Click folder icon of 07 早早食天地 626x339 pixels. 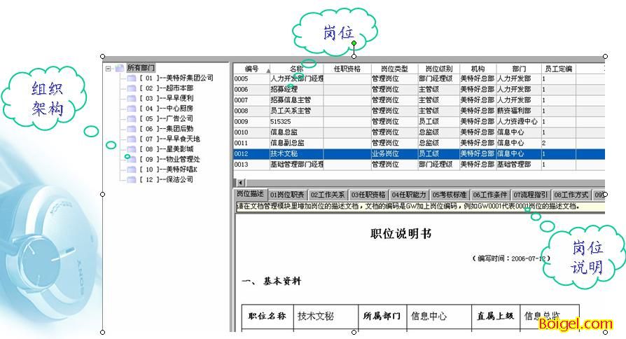[132, 139]
